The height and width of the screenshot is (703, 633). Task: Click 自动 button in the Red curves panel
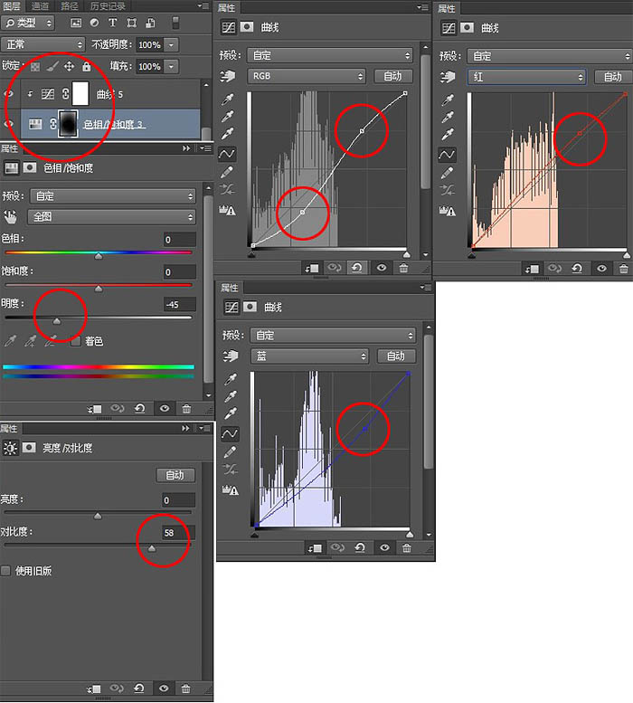point(612,77)
